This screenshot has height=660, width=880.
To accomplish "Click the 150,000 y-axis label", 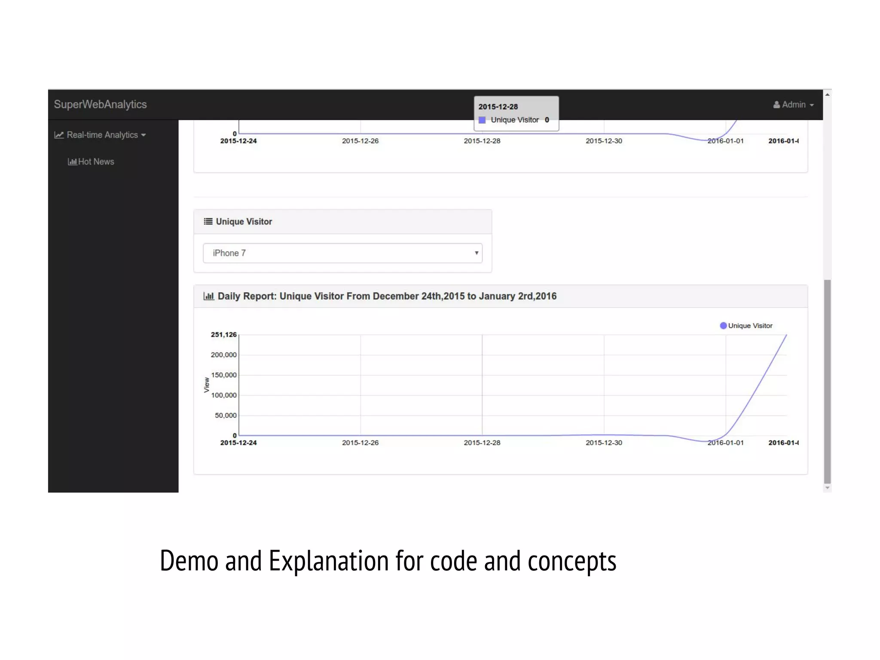I will pyautogui.click(x=223, y=375).
